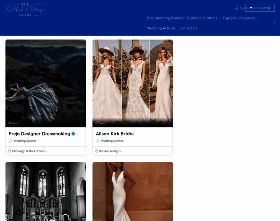Click dress icon under Freja Designer Dressmaking
The image size is (280, 221).
click(11, 141)
